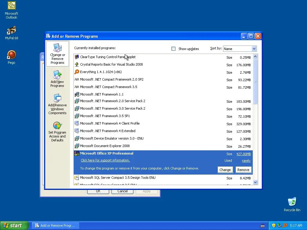This screenshot has height=230, width=307.
Task: Click the Start button
Action: point(14,226)
